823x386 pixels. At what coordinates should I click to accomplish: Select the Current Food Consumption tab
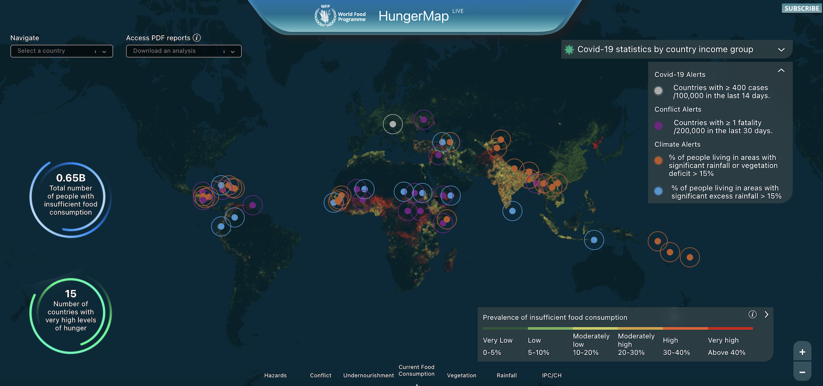[416, 370]
